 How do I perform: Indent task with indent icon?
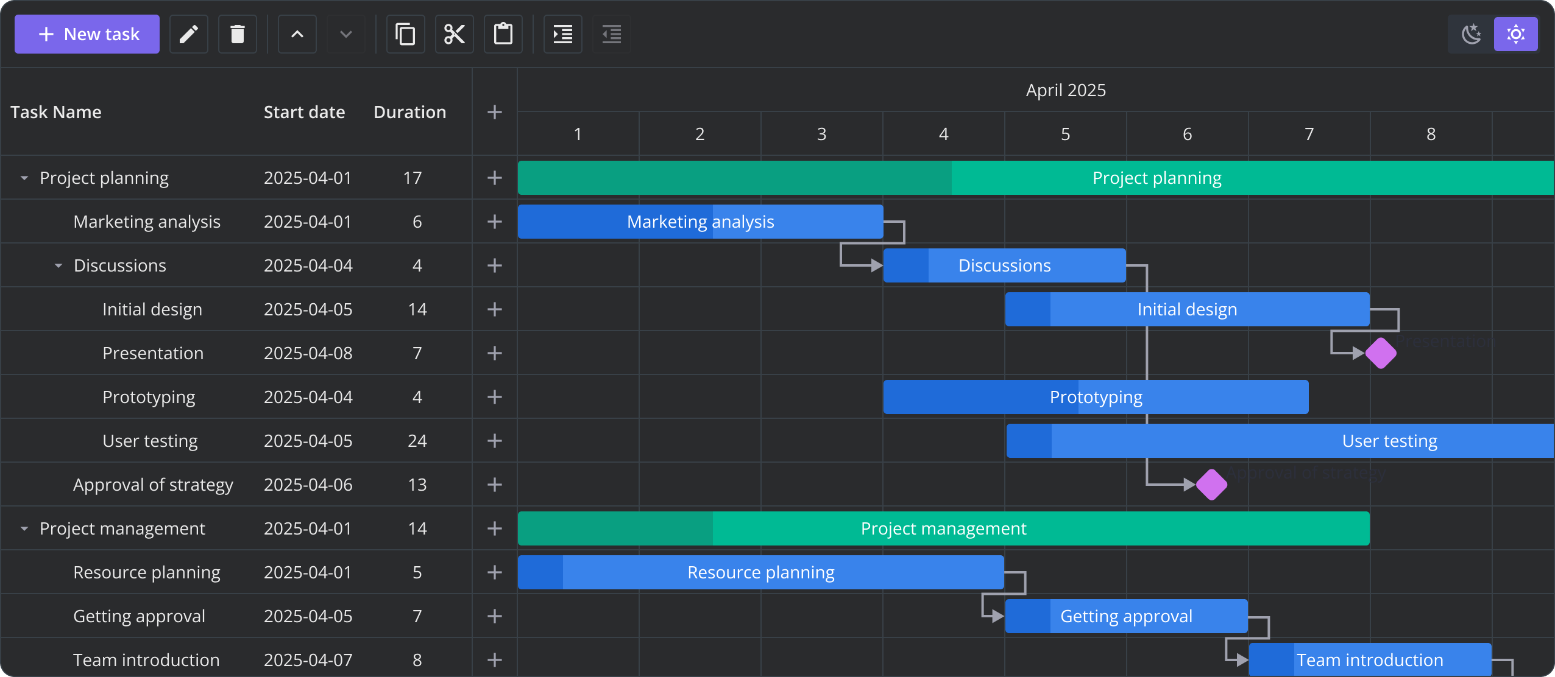[563, 34]
